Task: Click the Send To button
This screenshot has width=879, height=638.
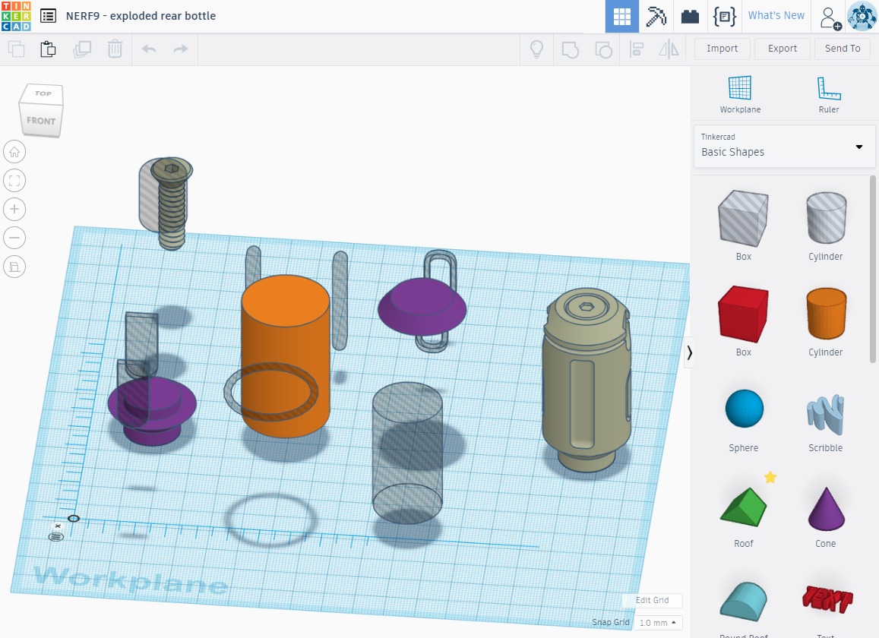Action: pyautogui.click(x=842, y=49)
